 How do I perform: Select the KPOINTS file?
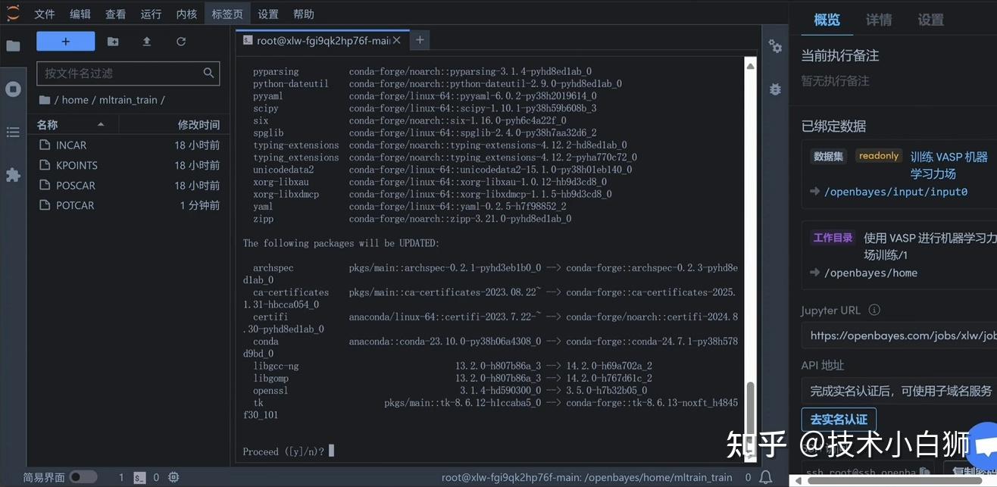pos(128,165)
